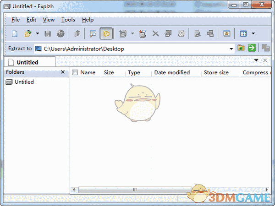The image size is (275, 206).
Task: Expand the Extract to path dropdown
Action: coord(231,49)
